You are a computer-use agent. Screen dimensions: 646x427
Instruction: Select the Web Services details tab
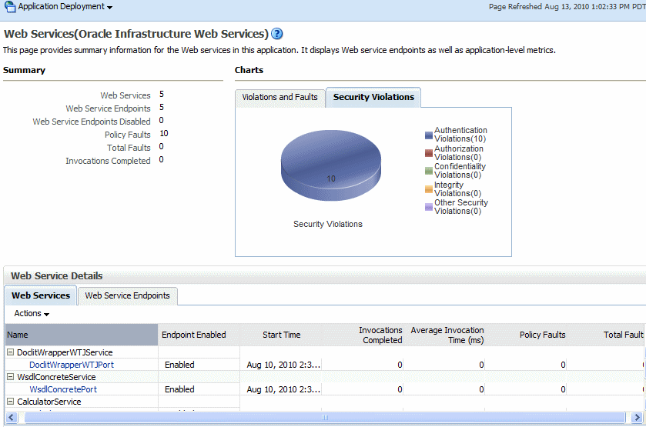41,295
